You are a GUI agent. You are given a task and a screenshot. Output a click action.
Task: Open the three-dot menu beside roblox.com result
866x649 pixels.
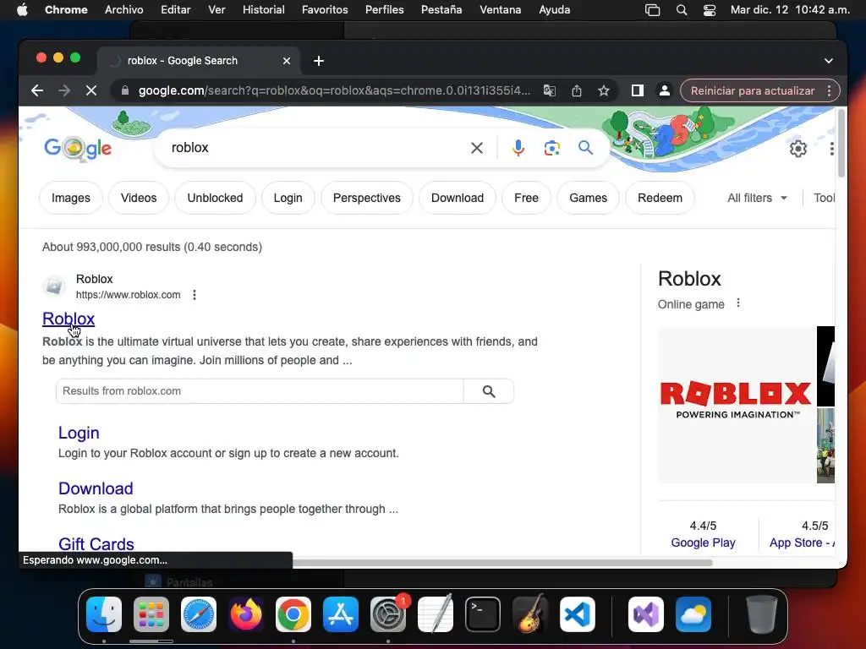[195, 295]
